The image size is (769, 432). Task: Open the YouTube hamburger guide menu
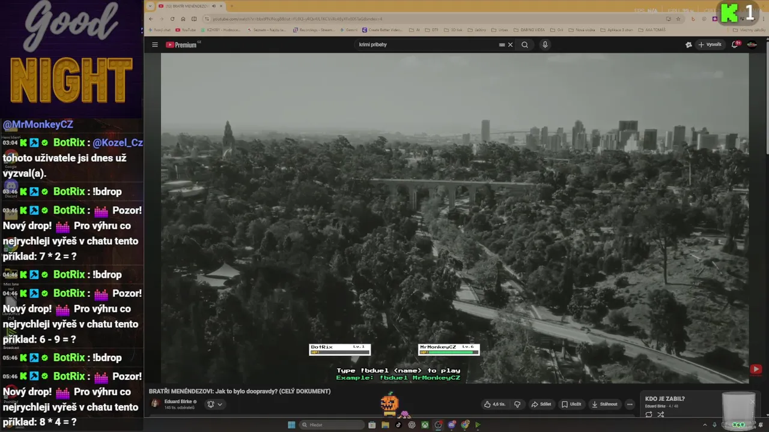154,44
